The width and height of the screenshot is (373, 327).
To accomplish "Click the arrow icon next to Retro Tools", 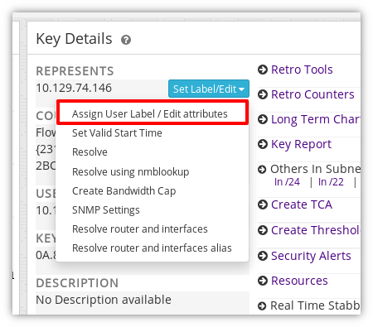I will pos(263,70).
